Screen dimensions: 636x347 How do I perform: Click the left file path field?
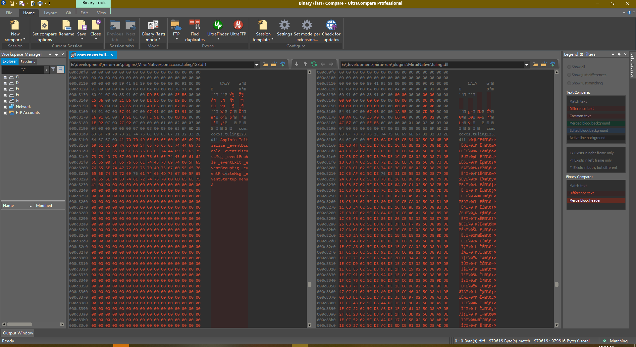(162, 65)
